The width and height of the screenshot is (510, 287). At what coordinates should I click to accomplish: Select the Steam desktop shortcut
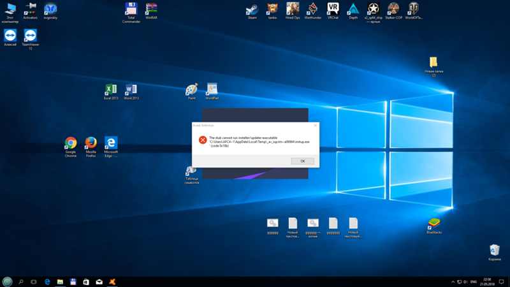[252, 11]
